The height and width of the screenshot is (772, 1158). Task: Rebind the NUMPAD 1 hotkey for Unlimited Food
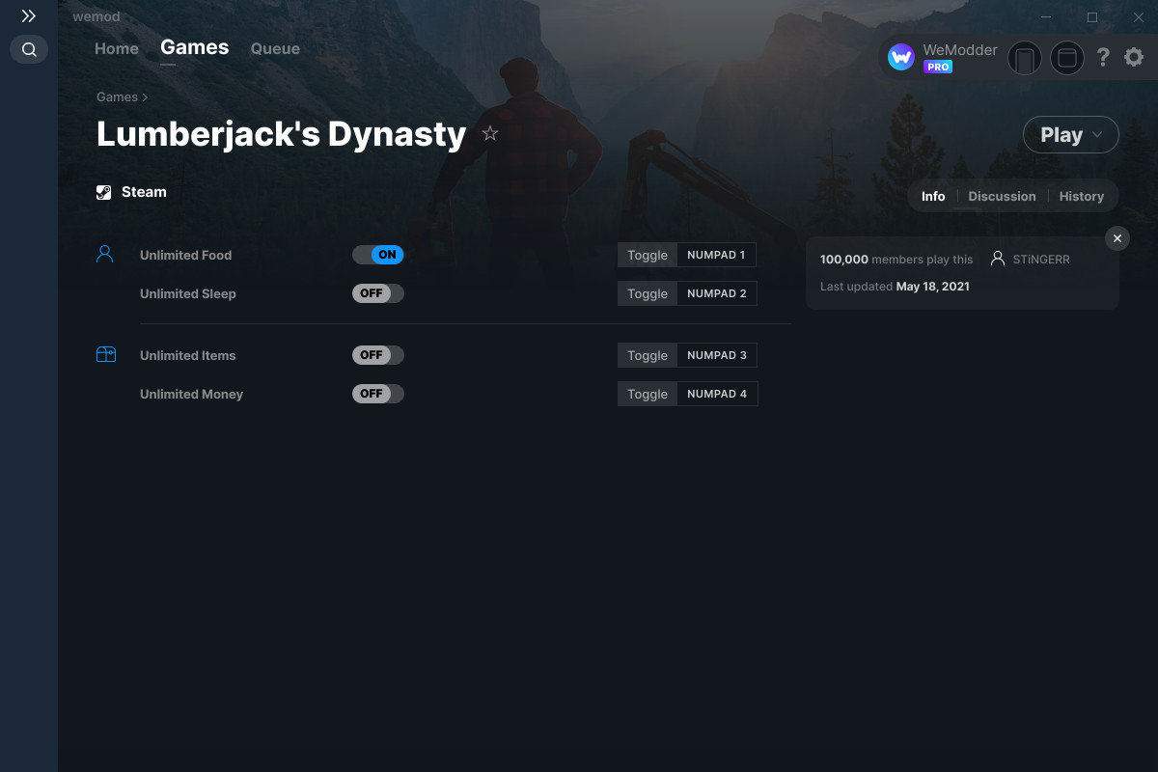[716, 255]
